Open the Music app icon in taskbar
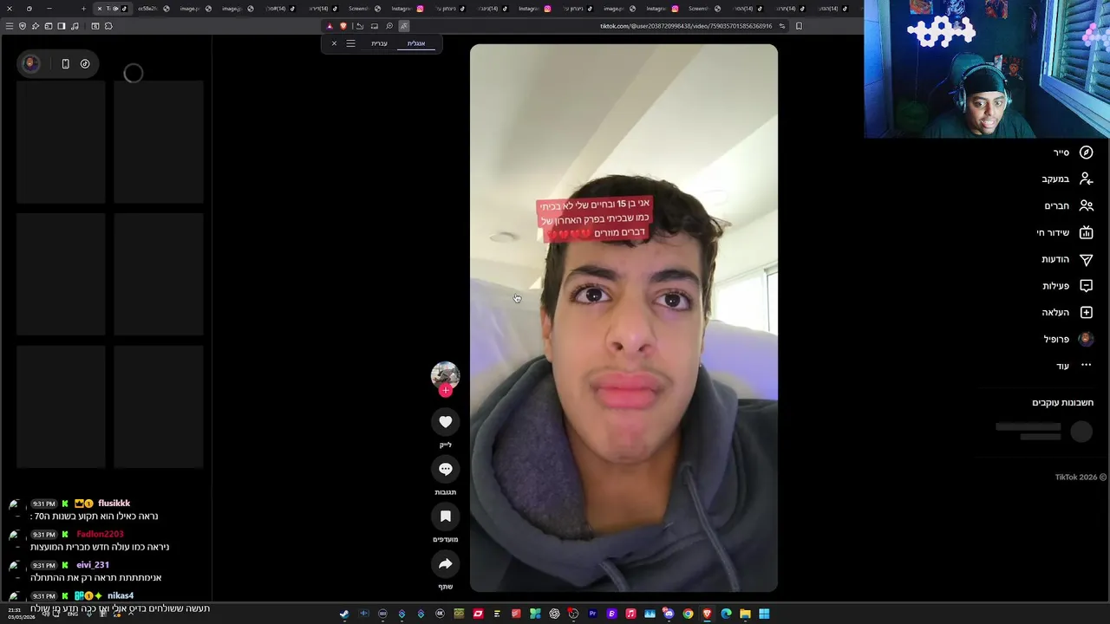This screenshot has height=624, width=1110. point(630,614)
